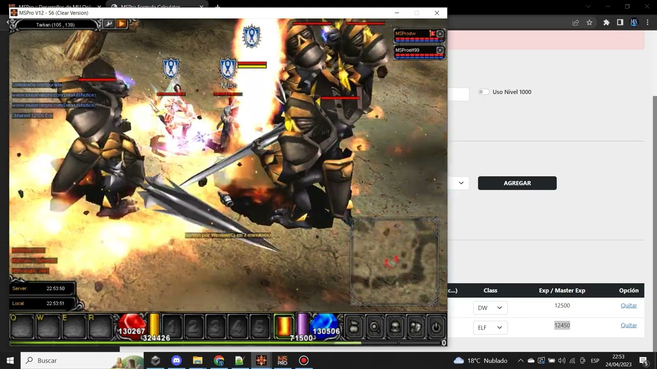Open the magnifier search icon in game

[x=375, y=326]
